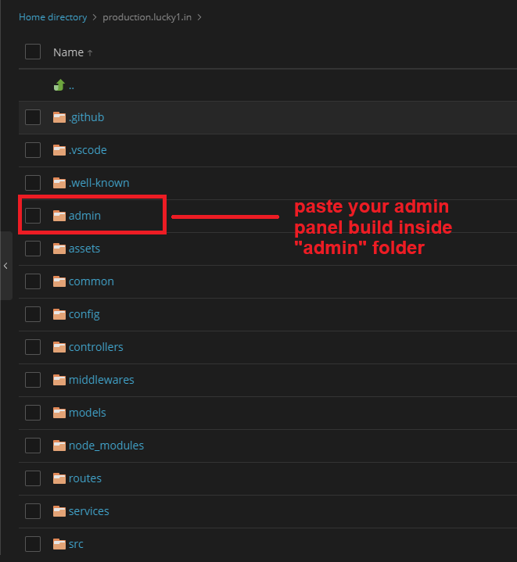Click the assets folder icon
Image resolution: width=517 pixels, height=562 pixels.
[x=59, y=249]
